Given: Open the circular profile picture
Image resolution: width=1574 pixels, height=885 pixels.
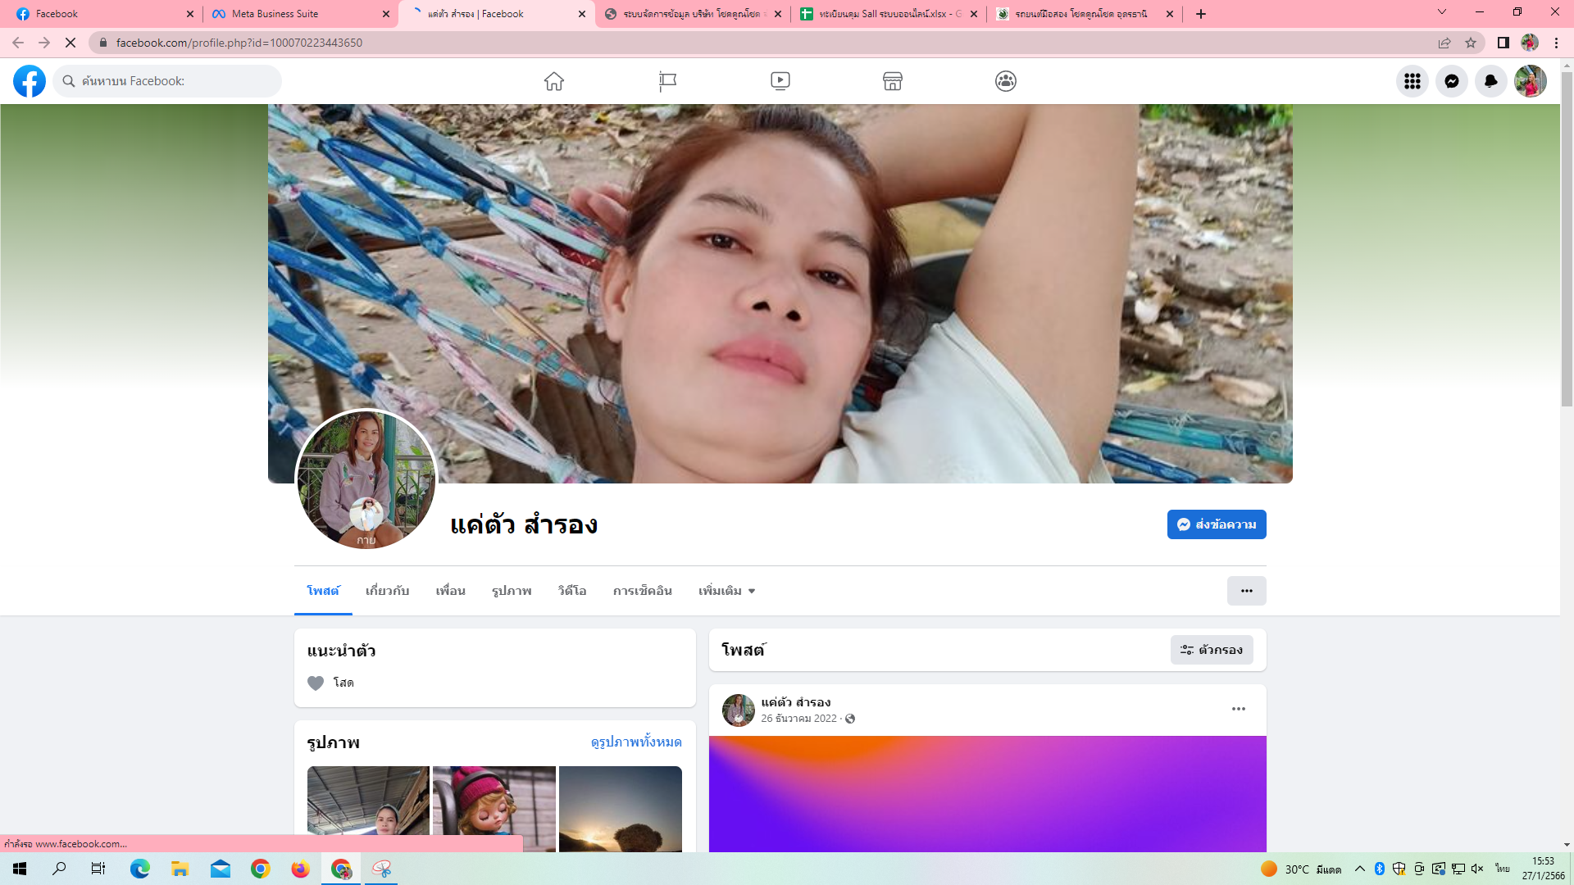Looking at the screenshot, I should [x=366, y=479].
